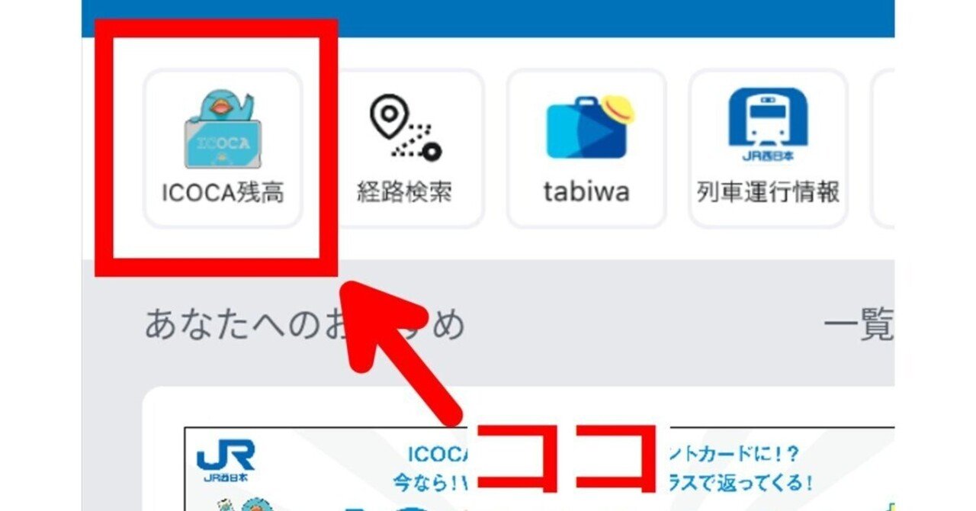Open the ICOCA campaign banner image
This screenshot has width=976, height=511.
pos(539,469)
